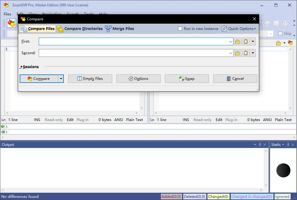Click the Empty Files button
The height and width of the screenshot is (200, 297).
[90, 79]
